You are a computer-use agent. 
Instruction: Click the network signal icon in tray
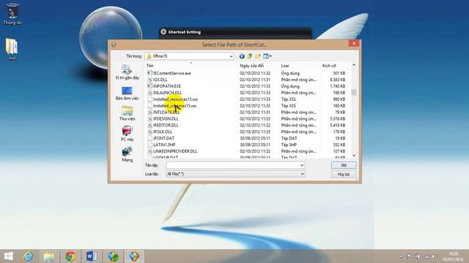[x=426, y=256]
